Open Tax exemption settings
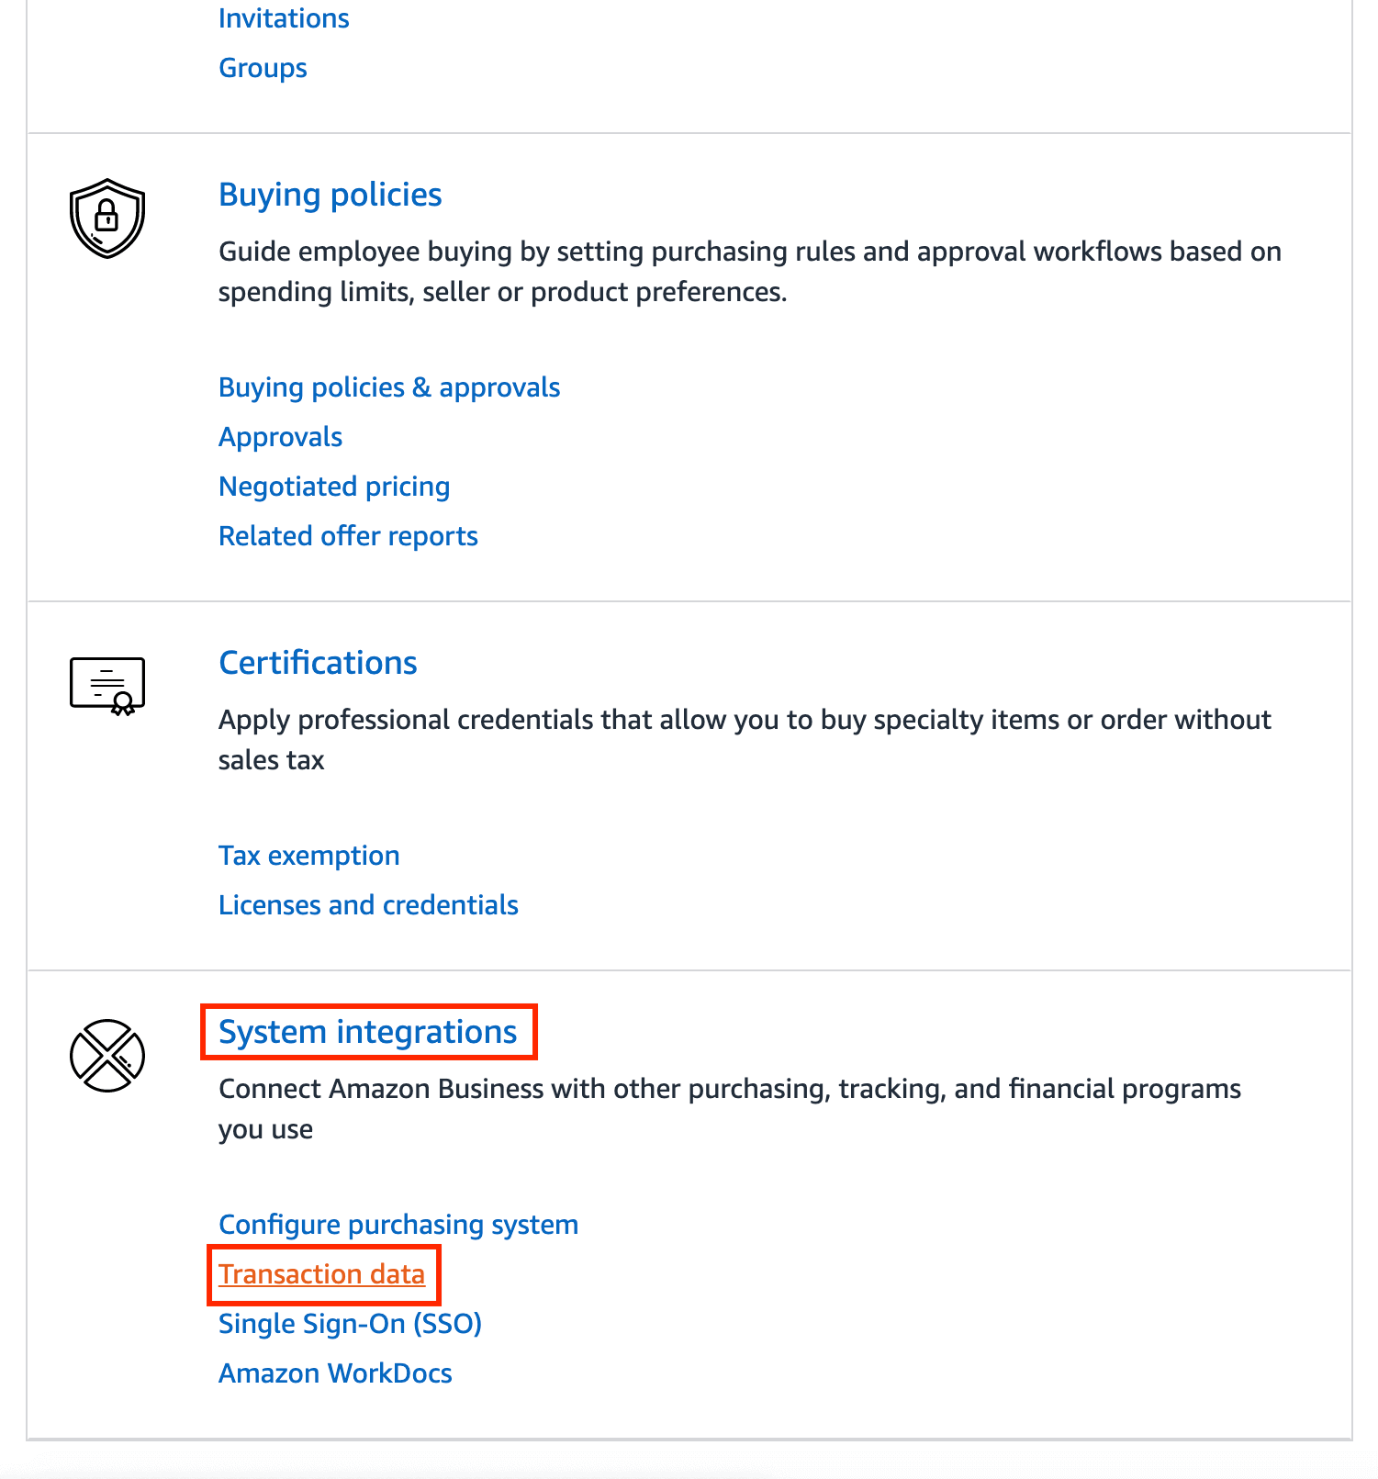This screenshot has height=1479, width=1378. 308,855
